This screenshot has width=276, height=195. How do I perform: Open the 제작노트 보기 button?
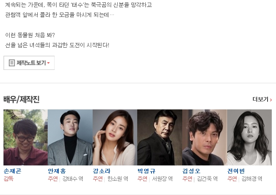(29, 63)
